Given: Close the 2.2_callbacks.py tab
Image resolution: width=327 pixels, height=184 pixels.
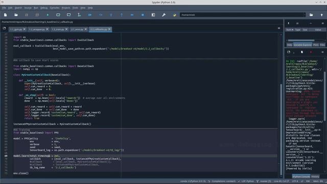Looking at the screenshot, I should [x=109, y=29].
